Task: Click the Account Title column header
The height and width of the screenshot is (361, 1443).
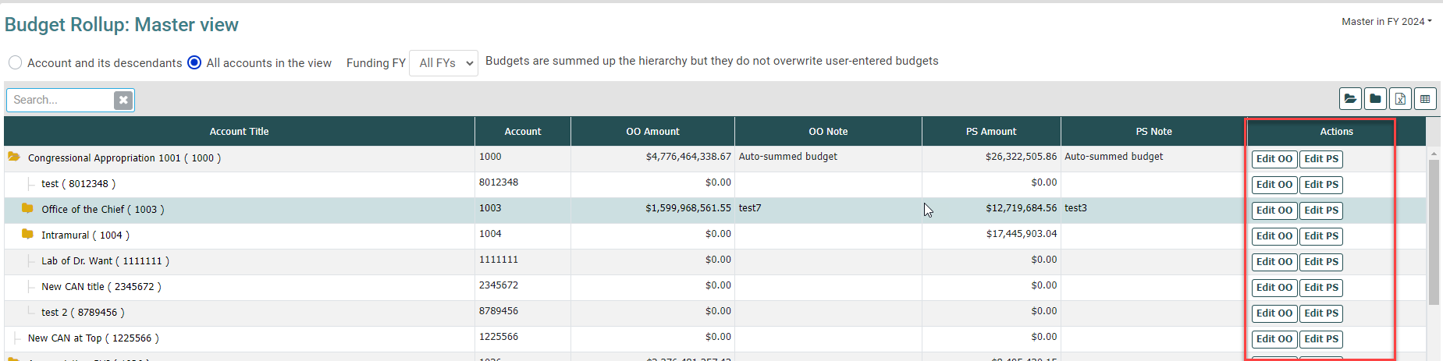Action: click(239, 132)
